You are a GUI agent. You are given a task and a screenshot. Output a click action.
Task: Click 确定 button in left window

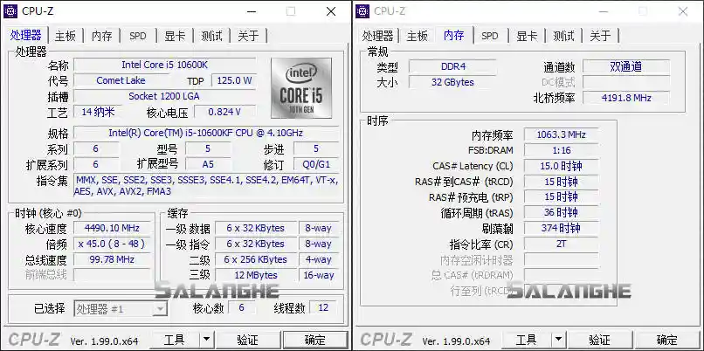[315, 341]
